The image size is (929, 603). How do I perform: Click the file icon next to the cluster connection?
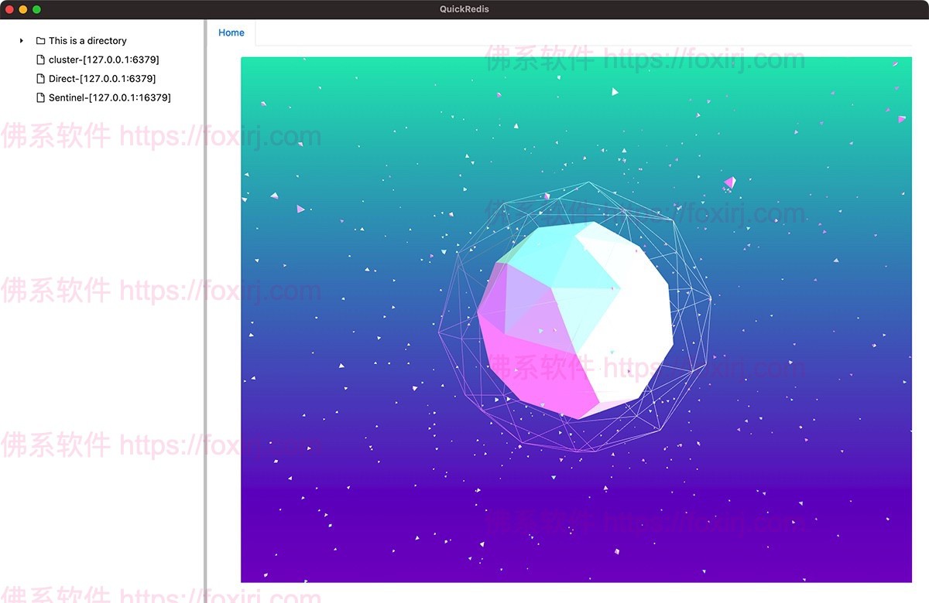pyautogui.click(x=40, y=60)
